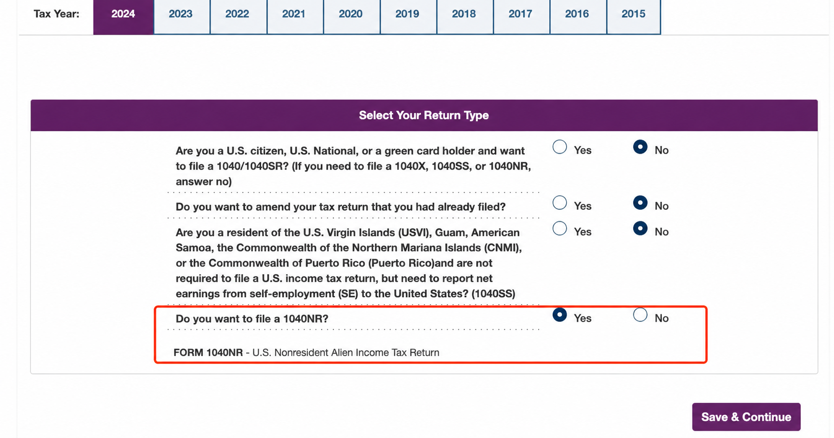Select No for U.S. citizen 1040/1040SR question

(640, 147)
